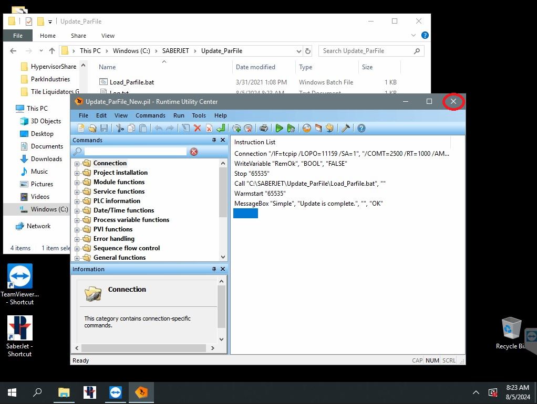Click SABERJET in Explorer address bar
This screenshot has width=537, height=404.
[175, 51]
